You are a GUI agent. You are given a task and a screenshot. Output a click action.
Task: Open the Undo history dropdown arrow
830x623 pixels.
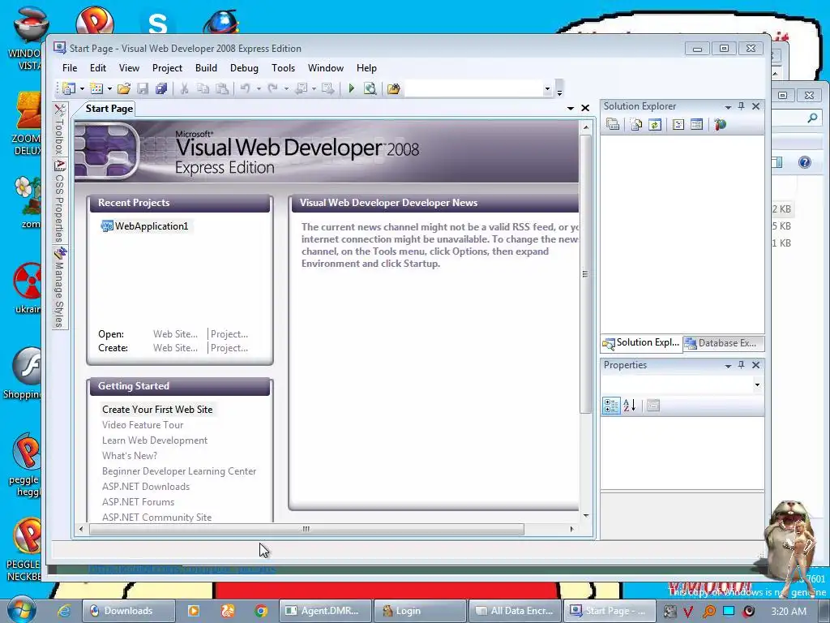tap(259, 89)
